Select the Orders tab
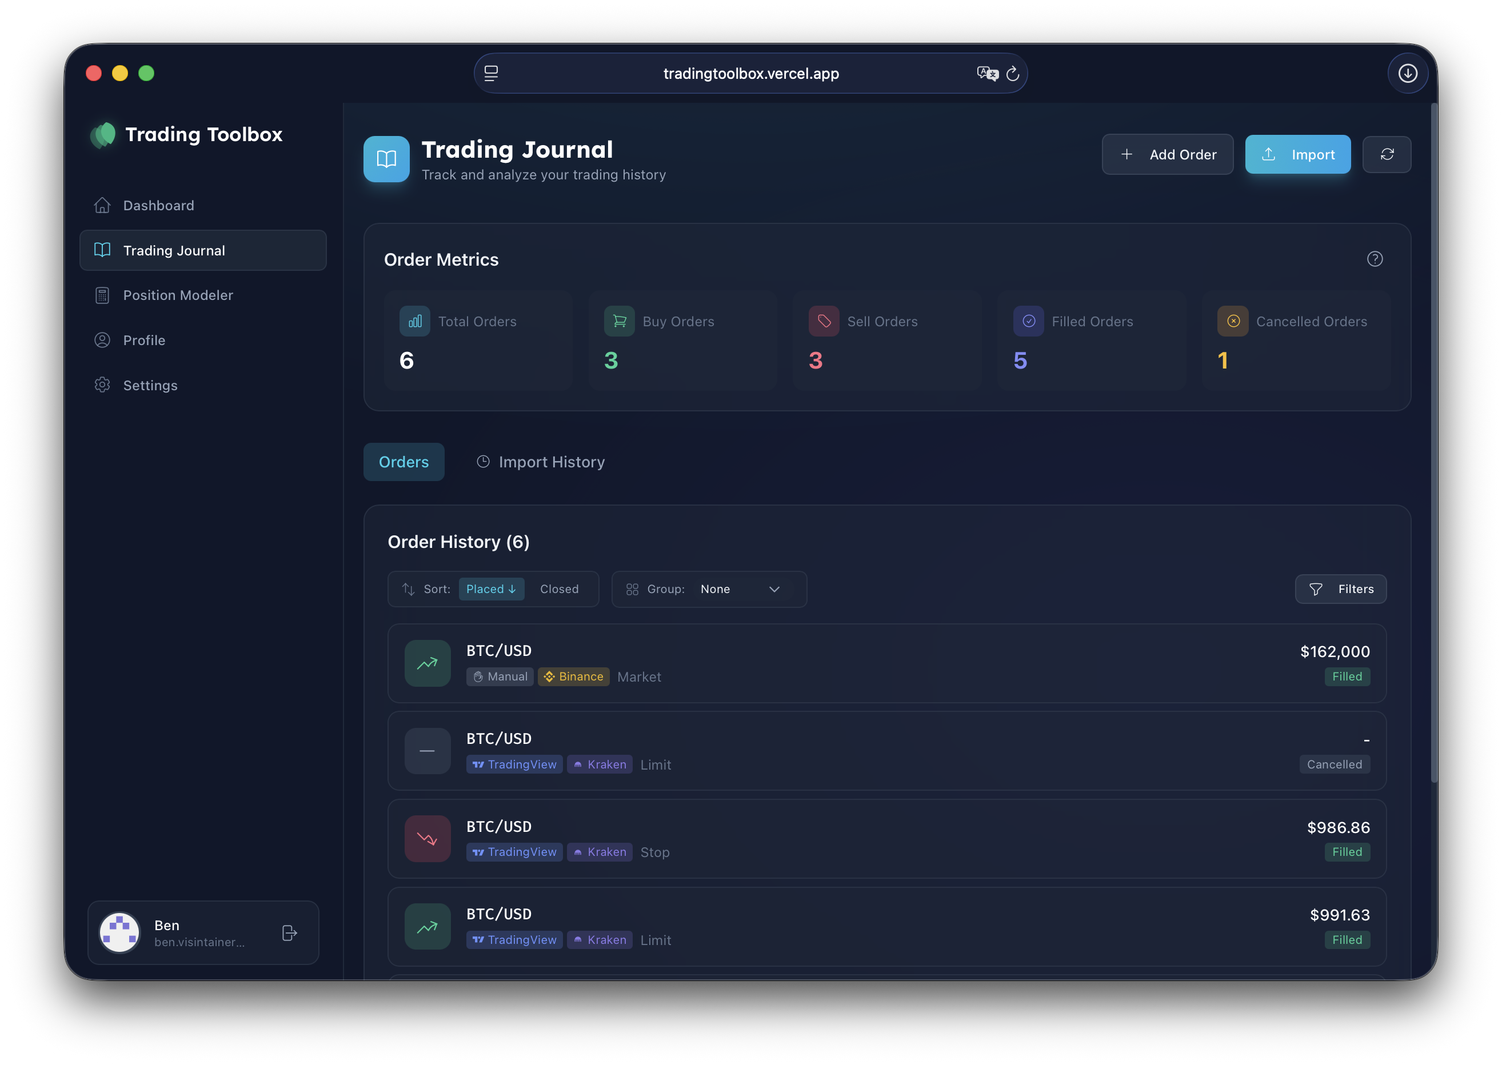The image size is (1502, 1065). point(404,462)
